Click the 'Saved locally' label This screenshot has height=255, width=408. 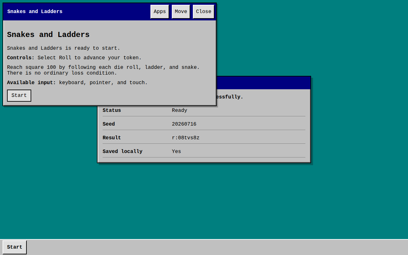click(122, 152)
